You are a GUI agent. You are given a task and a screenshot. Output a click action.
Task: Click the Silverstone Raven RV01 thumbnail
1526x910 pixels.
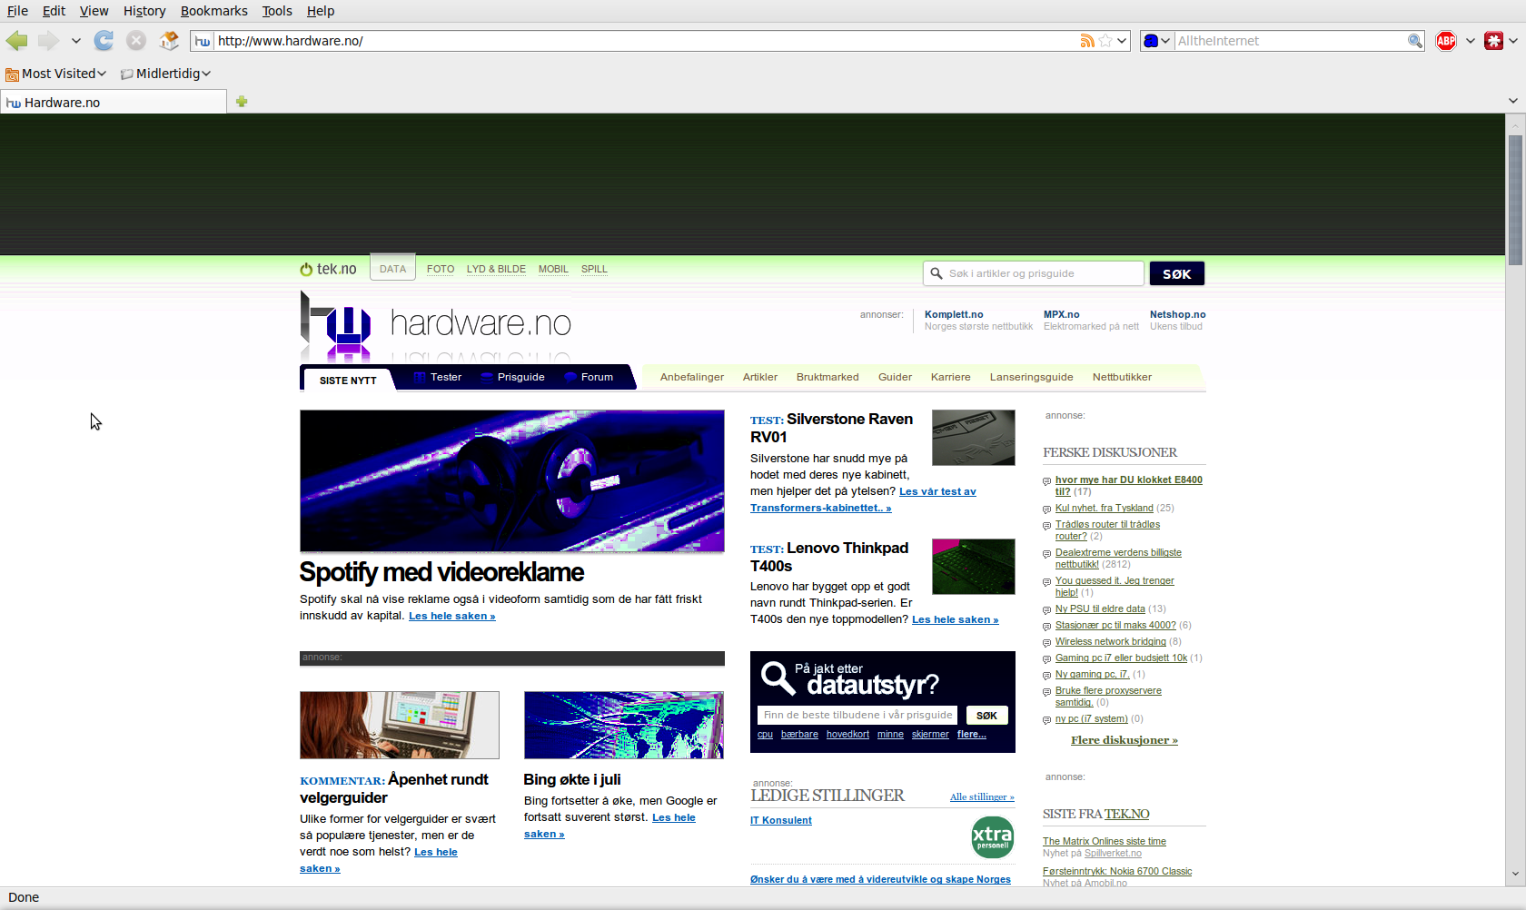pos(974,438)
